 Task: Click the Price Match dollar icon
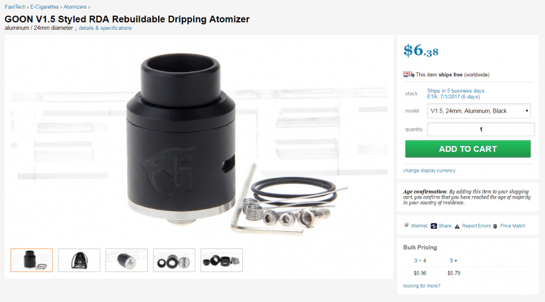[495, 226]
